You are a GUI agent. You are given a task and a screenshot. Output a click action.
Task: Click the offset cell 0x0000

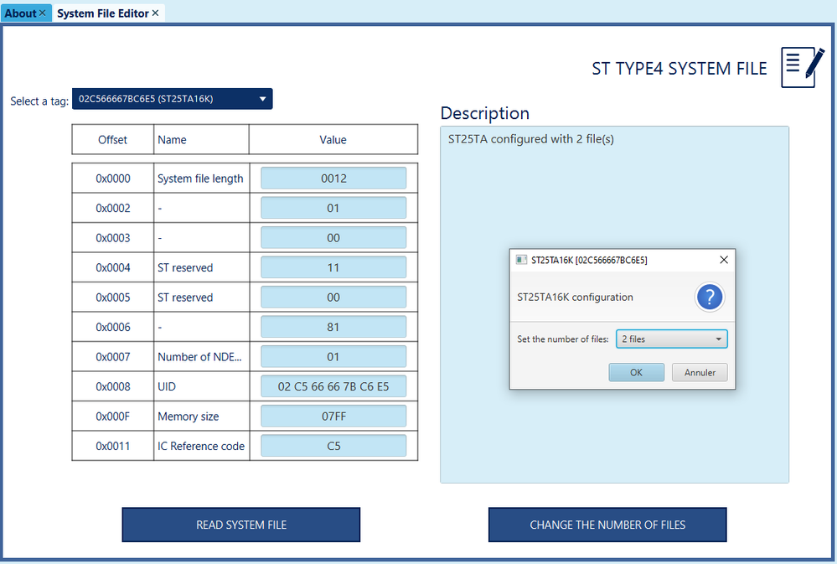tap(112, 179)
